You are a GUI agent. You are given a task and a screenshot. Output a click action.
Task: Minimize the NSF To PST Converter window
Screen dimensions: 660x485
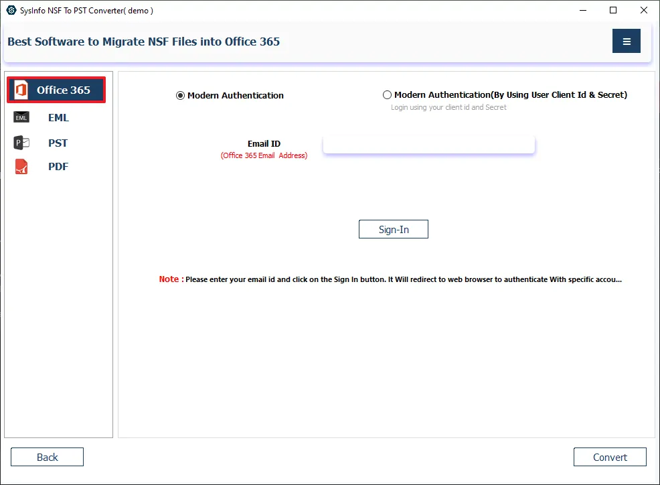583,10
